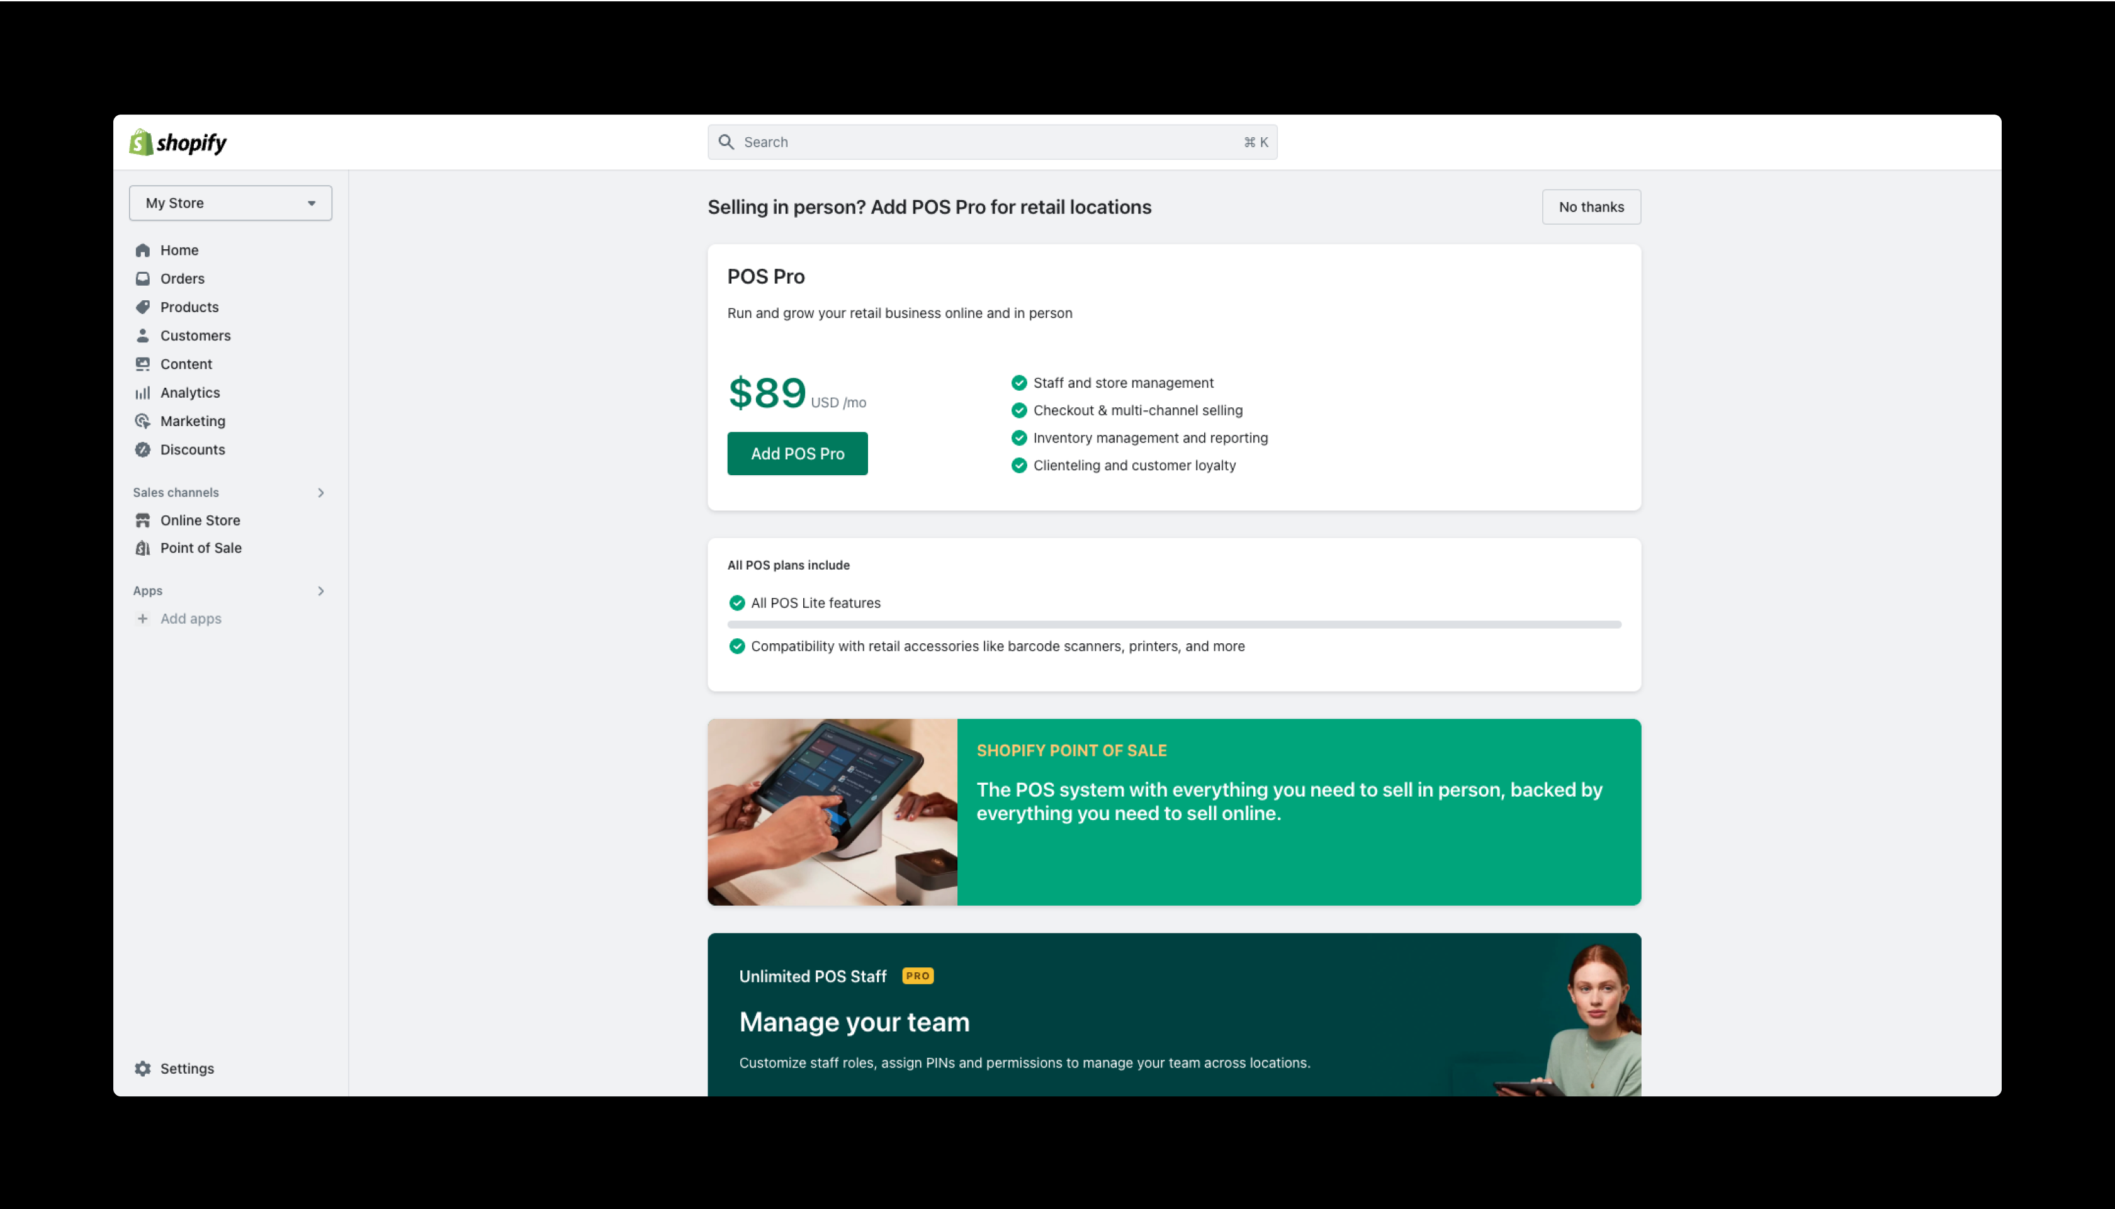The height and width of the screenshot is (1209, 2115).
Task: Expand the Apps section chevron
Action: pos(321,590)
